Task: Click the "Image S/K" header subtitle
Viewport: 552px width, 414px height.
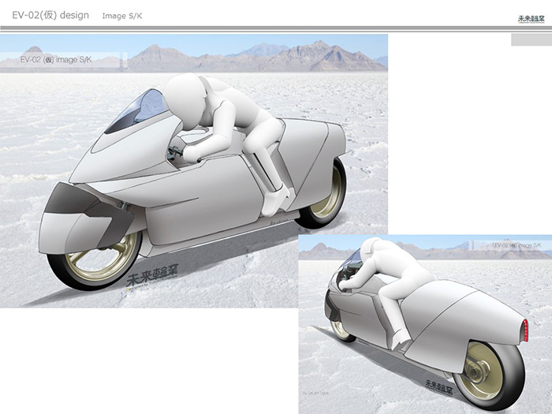Action: pyautogui.click(x=124, y=16)
